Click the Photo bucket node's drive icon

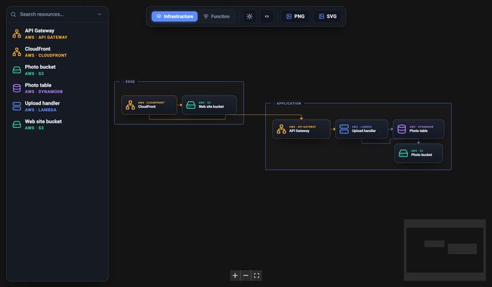[403, 153]
